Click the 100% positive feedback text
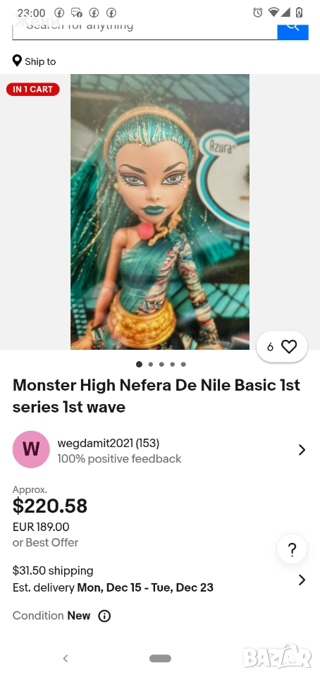The height and width of the screenshot is (677, 320). [119, 458]
